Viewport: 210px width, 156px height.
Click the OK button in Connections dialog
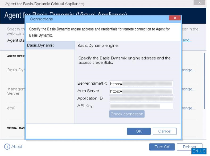click(x=139, y=131)
